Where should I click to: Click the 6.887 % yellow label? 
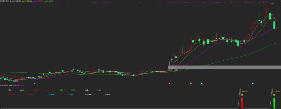(244, 91)
